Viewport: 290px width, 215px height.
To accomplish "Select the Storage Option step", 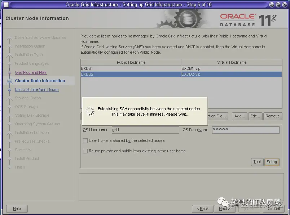I will tap(28, 98).
